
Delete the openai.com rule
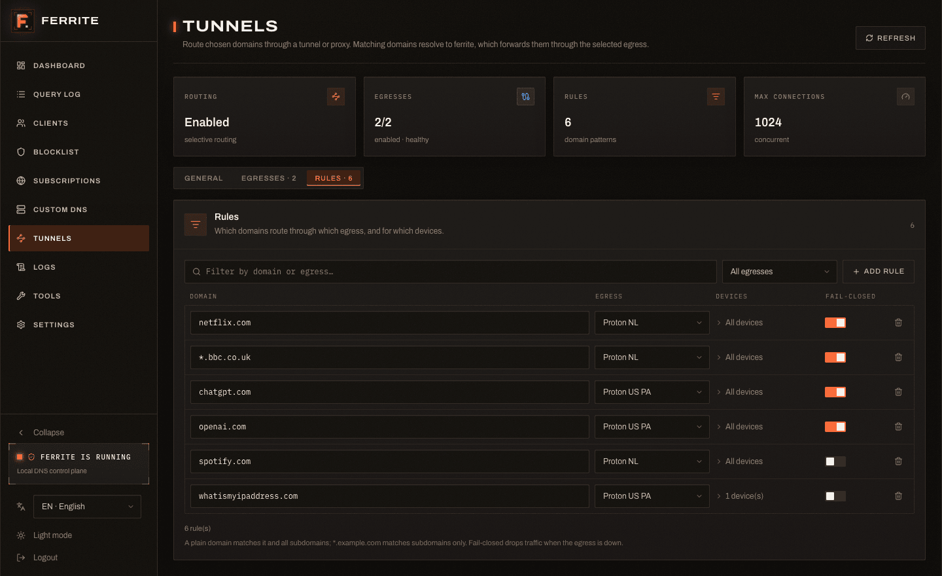click(x=898, y=427)
